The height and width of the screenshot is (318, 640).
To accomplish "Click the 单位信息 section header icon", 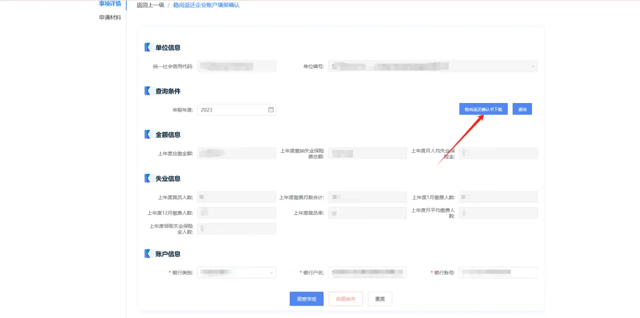I will 148,47.
